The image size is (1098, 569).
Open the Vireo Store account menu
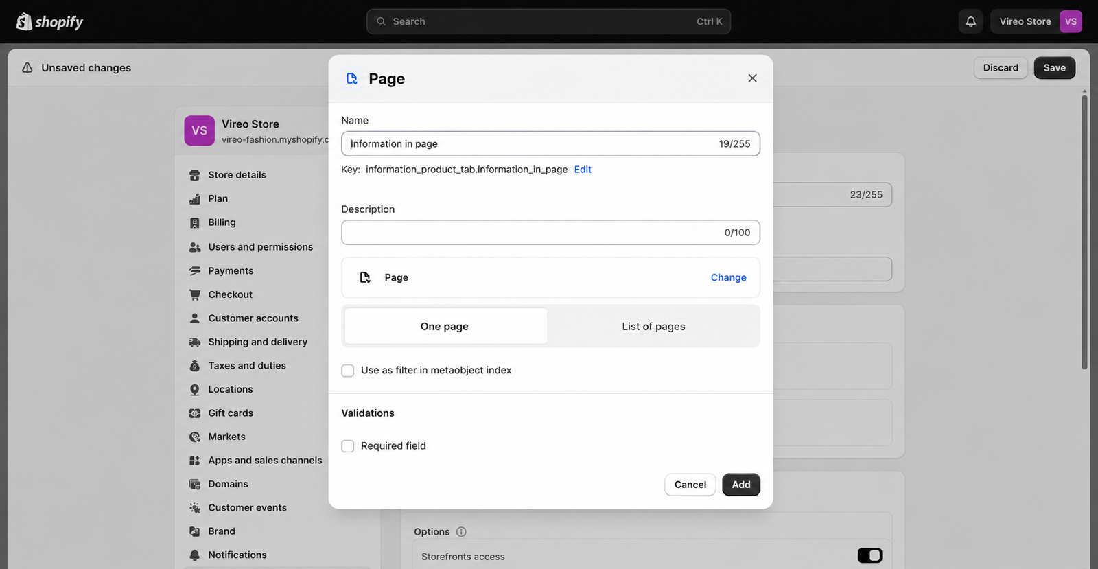[1036, 21]
